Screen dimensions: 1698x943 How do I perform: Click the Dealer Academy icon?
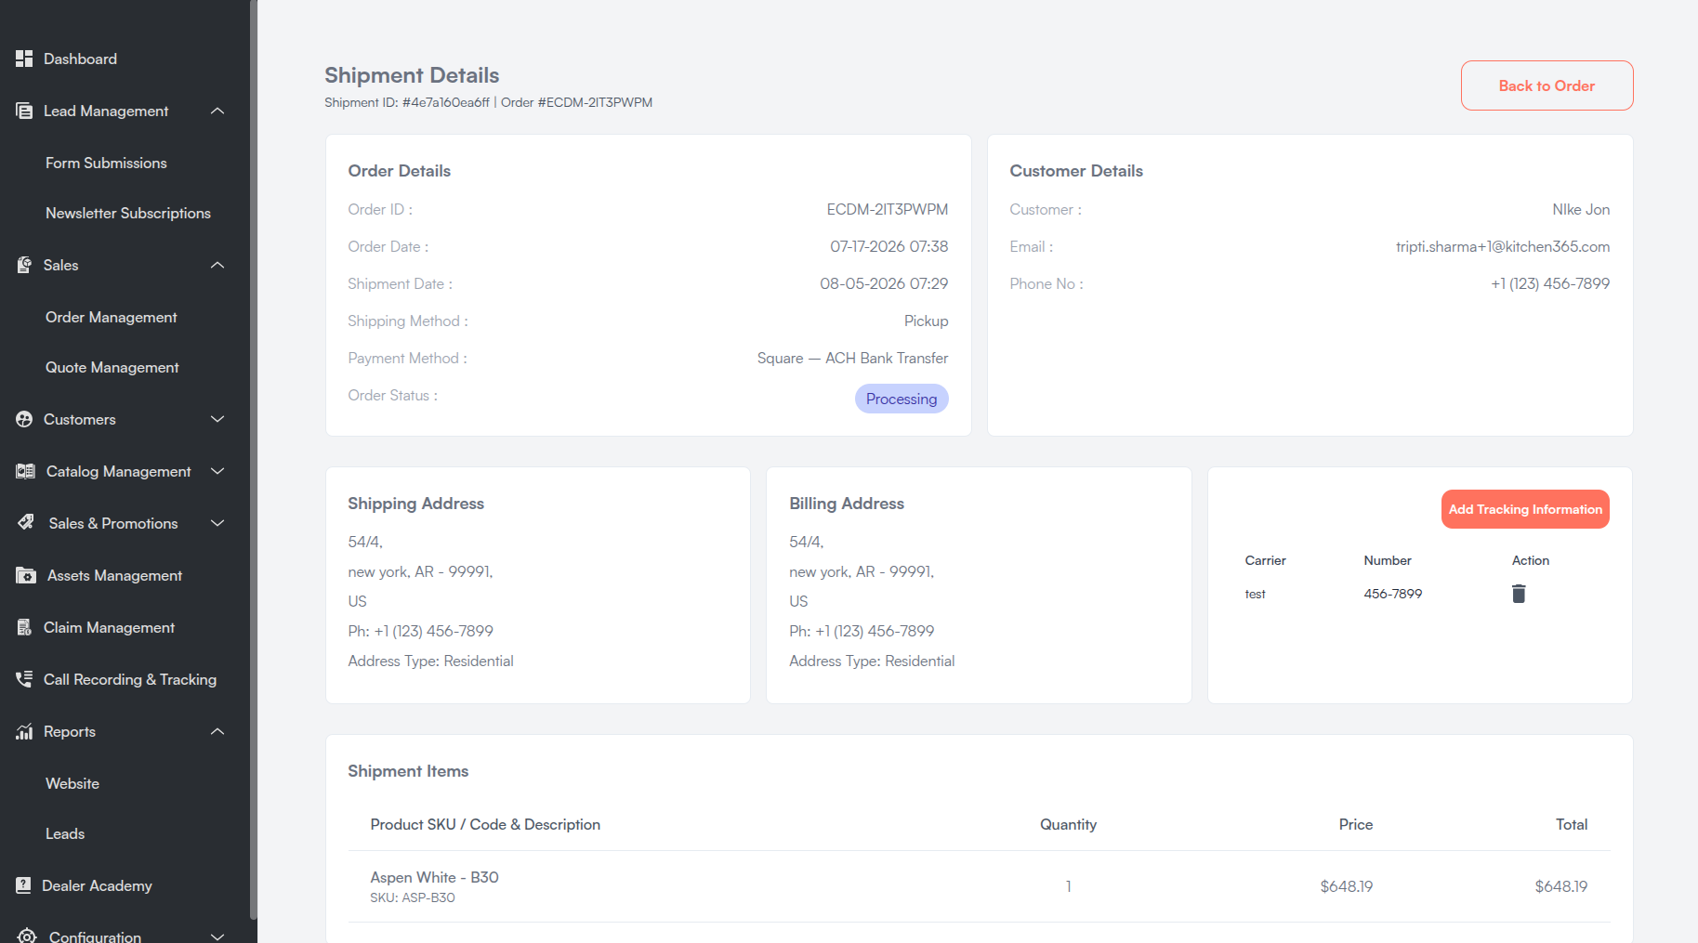click(x=23, y=885)
